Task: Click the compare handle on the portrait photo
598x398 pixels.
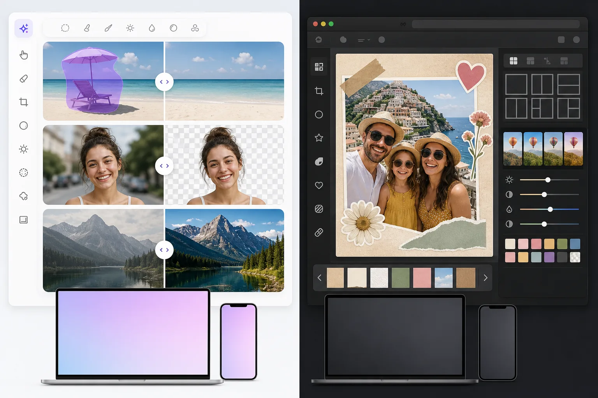Action: [164, 166]
